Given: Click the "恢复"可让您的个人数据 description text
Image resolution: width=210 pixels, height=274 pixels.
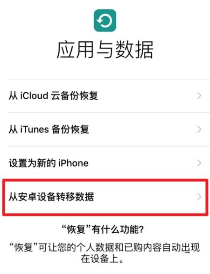Looking at the screenshot, I should [105, 252].
